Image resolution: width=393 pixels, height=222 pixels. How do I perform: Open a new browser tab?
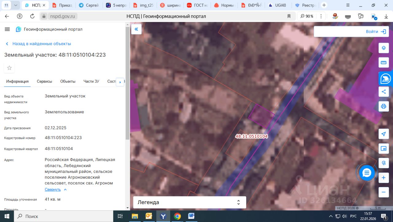point(324,5)
